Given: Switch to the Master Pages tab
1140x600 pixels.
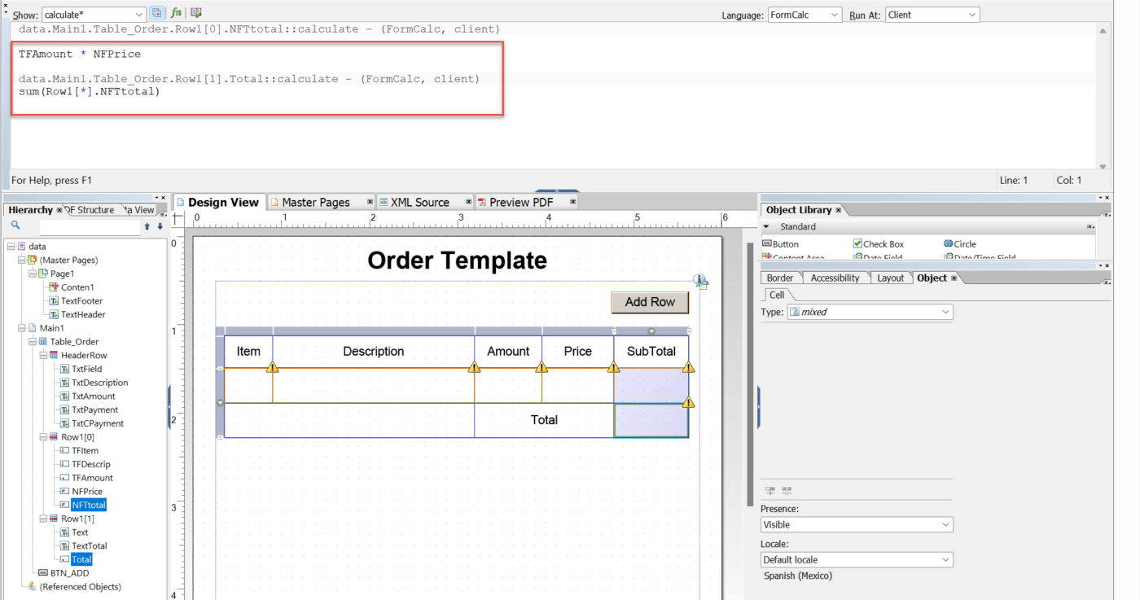Looking at the screenshot, I should 315,202.
